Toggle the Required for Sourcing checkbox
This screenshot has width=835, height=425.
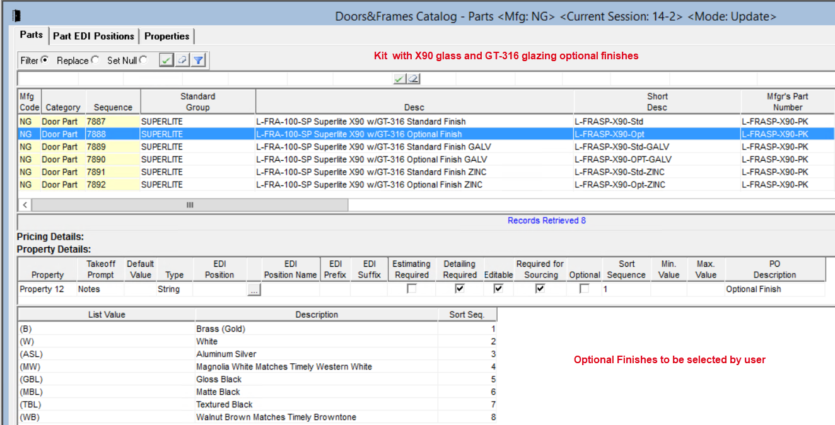(x=540, y=289)
